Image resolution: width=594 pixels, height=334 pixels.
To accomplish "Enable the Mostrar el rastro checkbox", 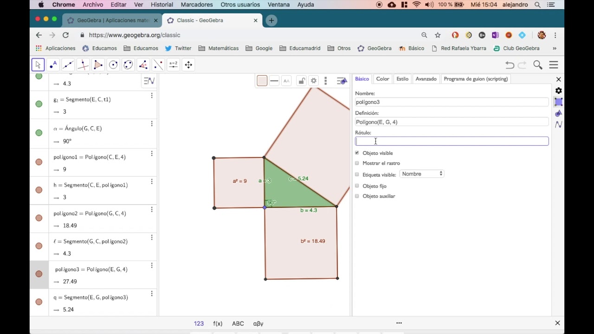I will pyautogui.click(x=357, y=163).
